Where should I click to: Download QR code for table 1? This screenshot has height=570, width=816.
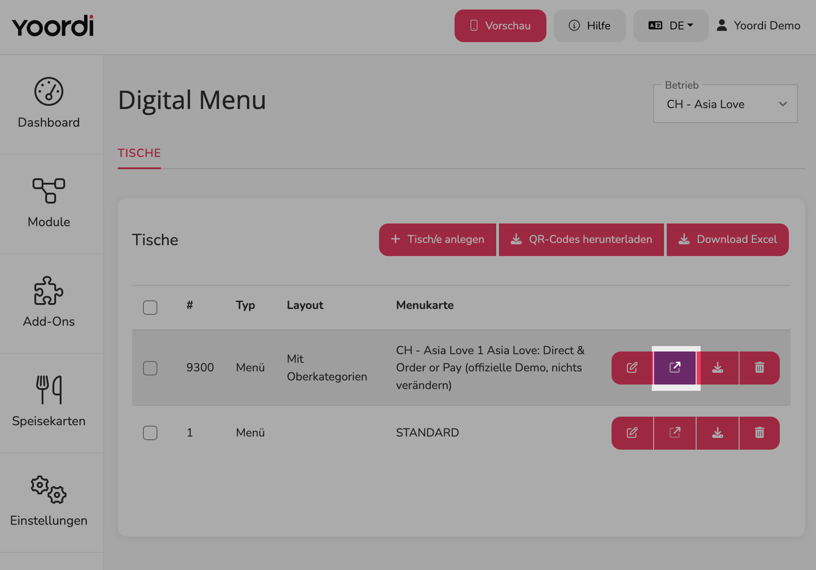click(718, 433)
